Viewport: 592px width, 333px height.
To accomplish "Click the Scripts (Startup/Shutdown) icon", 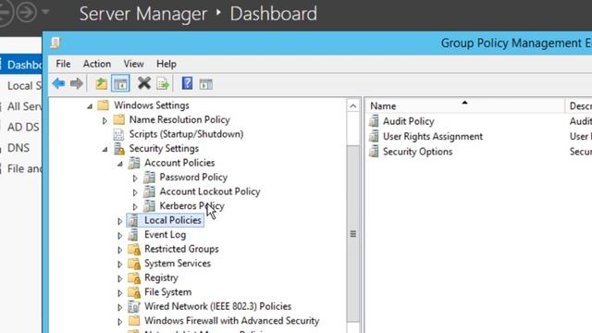I will 118,134.
